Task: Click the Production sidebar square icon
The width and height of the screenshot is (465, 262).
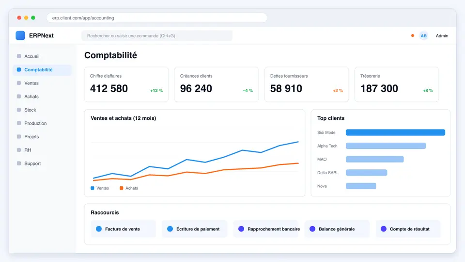Action: click(19, 123)
